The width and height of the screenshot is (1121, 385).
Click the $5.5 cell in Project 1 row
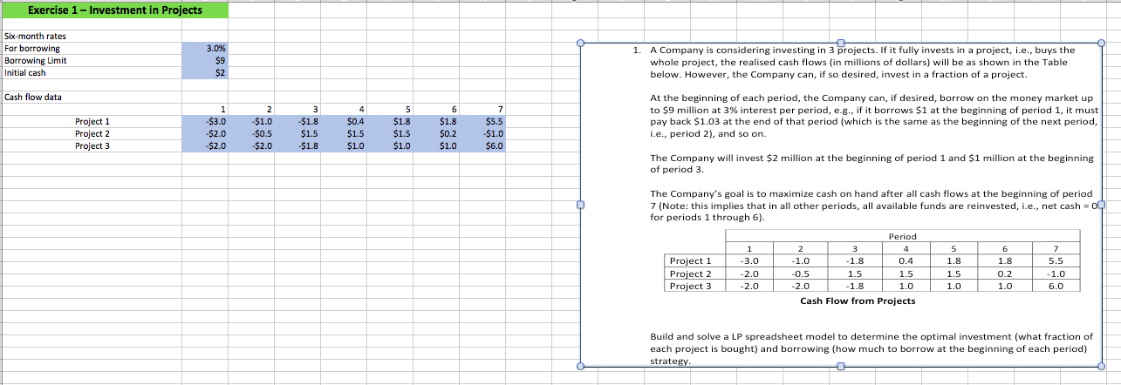click(482, 122)
